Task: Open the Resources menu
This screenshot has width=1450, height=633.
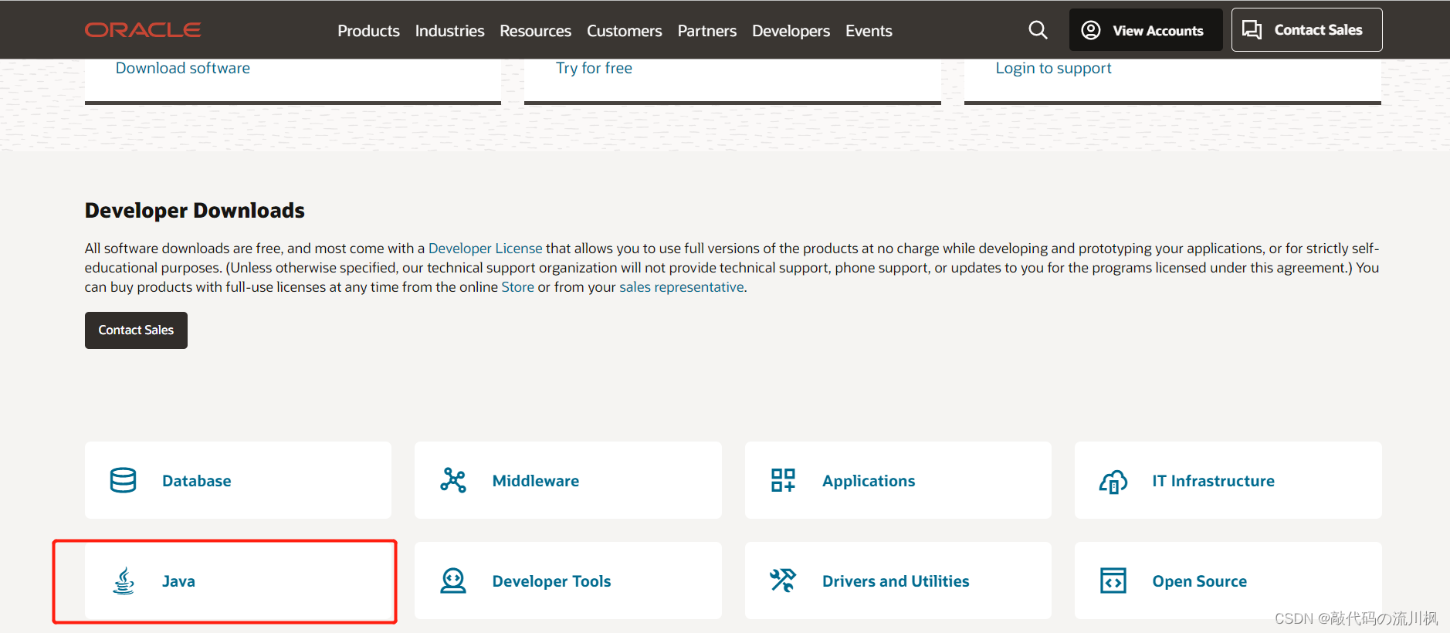Action: point(535,31)
